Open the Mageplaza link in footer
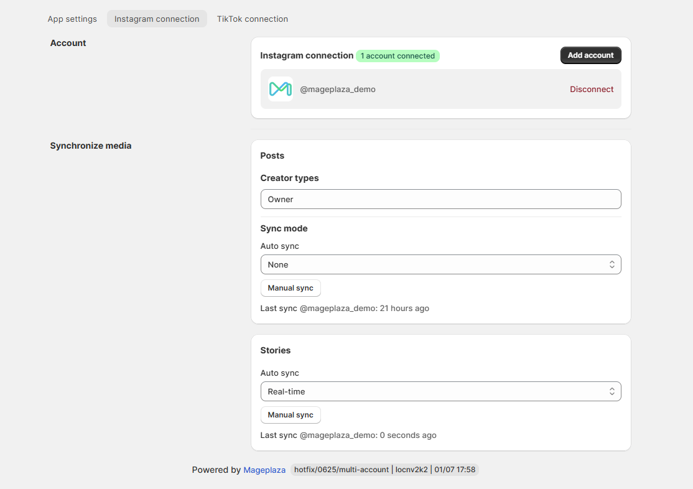693x489 pixels. click(264, 470)
